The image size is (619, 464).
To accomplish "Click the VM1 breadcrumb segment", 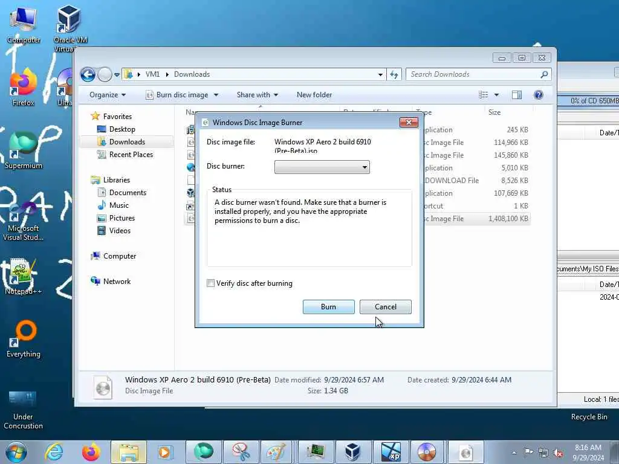I will (x=152, y=74).
